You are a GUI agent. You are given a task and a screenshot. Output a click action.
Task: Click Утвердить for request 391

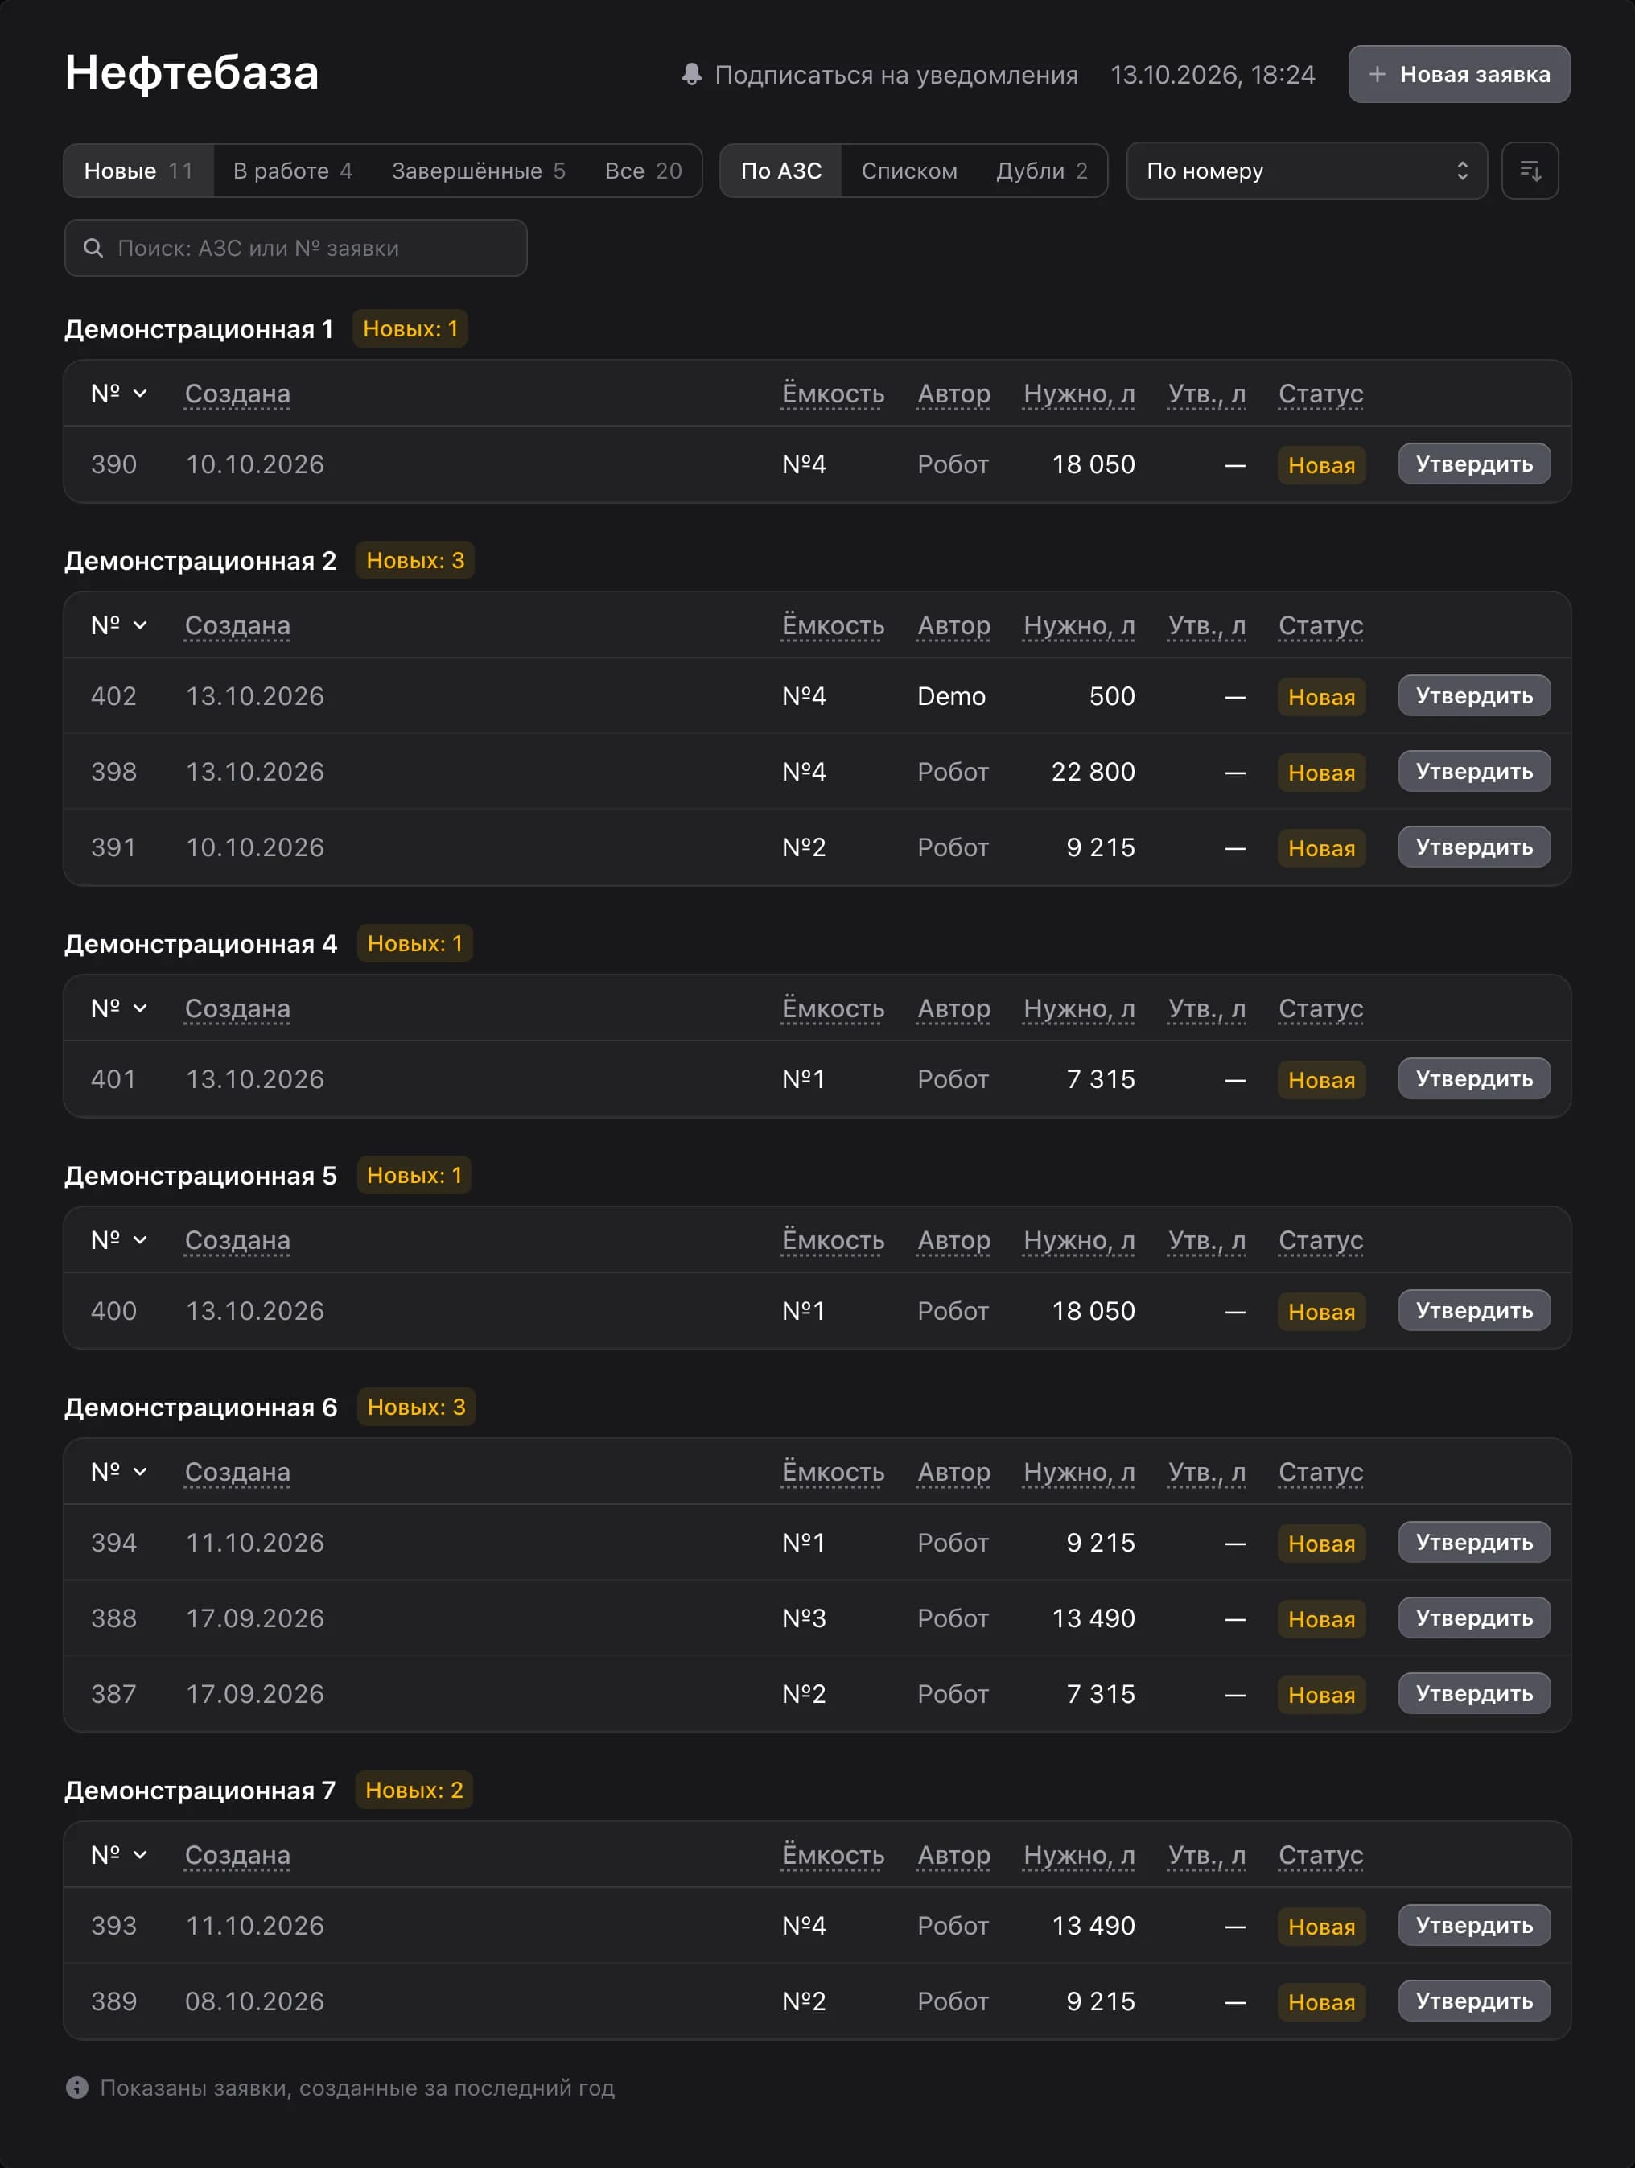(1473, 847)
